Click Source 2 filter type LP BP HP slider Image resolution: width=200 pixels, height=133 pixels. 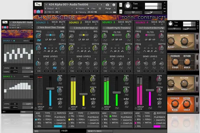coord(84,35)
